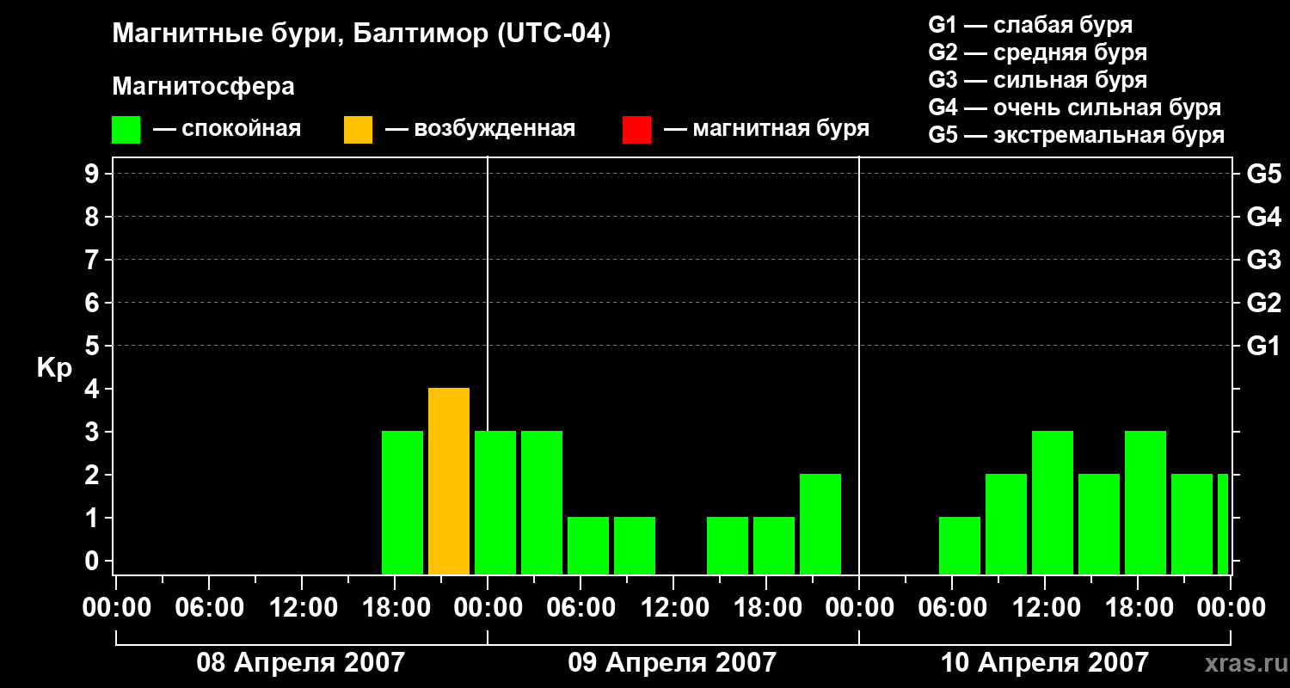Click the red 'магнитная буря' legend swatch
Viewport: 1290px width, 688px height.
pyautogui.click(x=636, y=129)
